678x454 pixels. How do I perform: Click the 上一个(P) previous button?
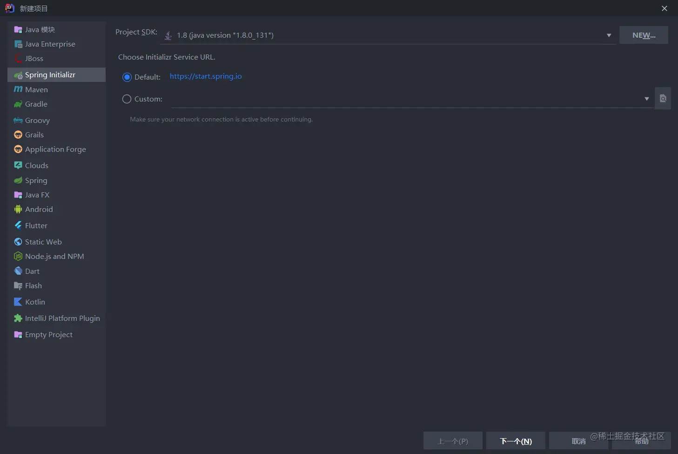click(453, 441)
